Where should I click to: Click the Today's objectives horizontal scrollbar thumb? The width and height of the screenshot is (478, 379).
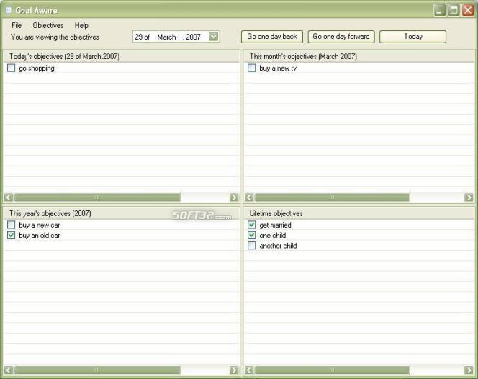[x=98, y=197]
